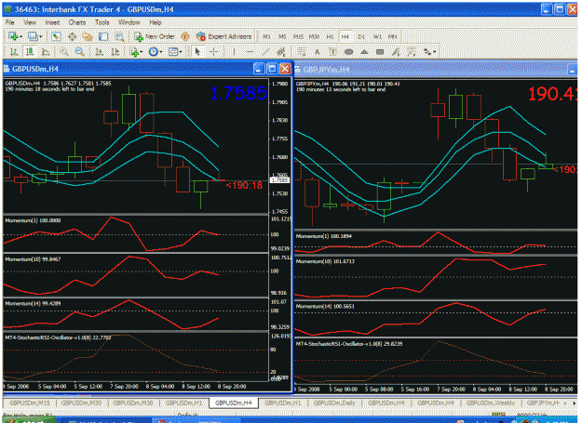This screenshot has width=582, height=423.
Task: Toggle the D1 timeframe button
Action: coord(361,36)
